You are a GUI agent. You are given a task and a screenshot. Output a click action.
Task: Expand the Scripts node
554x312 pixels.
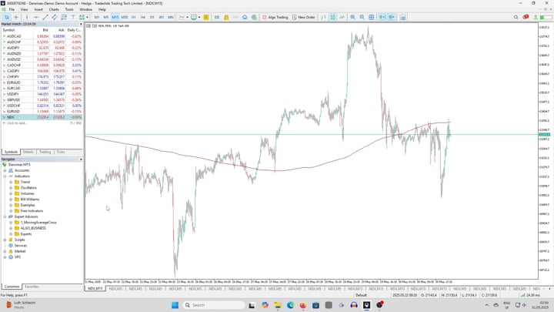tap(5, 240)
